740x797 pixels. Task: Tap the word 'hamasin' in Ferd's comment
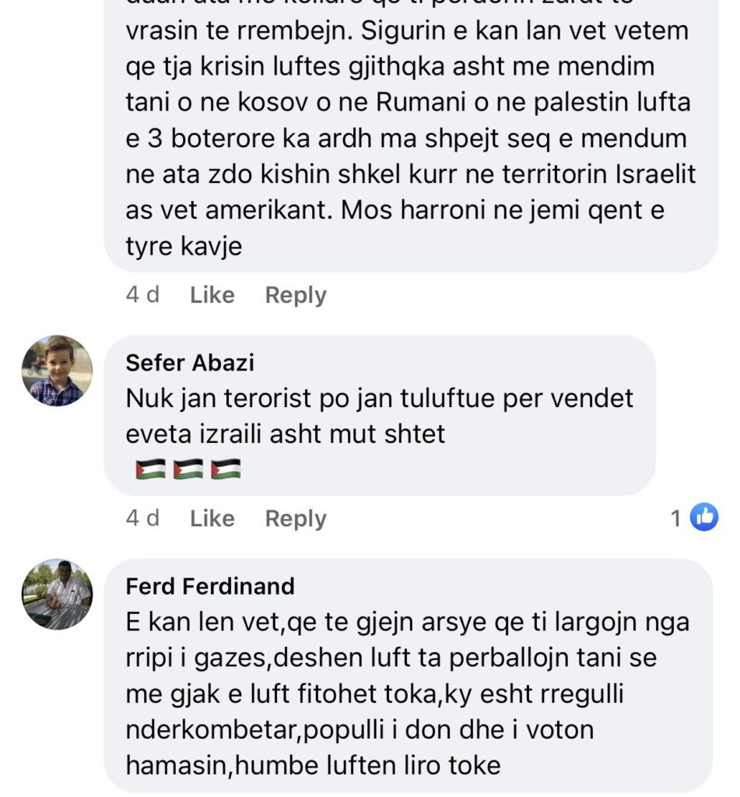tap(177, 765)
